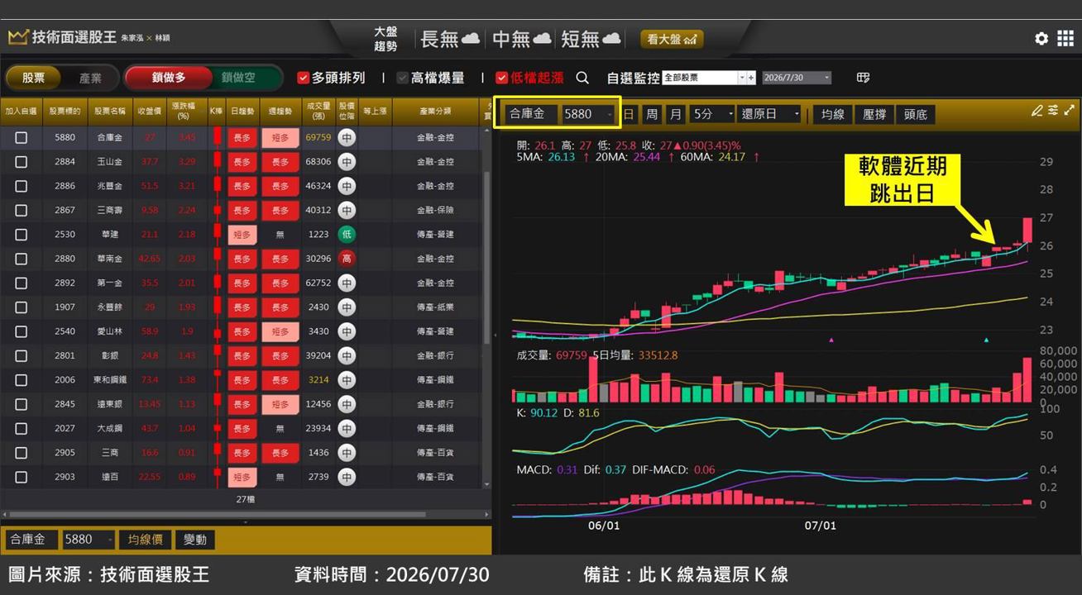Toggle 低檔起漲 checkbox
Viewport: 1082px width, 595px height.
501,78
